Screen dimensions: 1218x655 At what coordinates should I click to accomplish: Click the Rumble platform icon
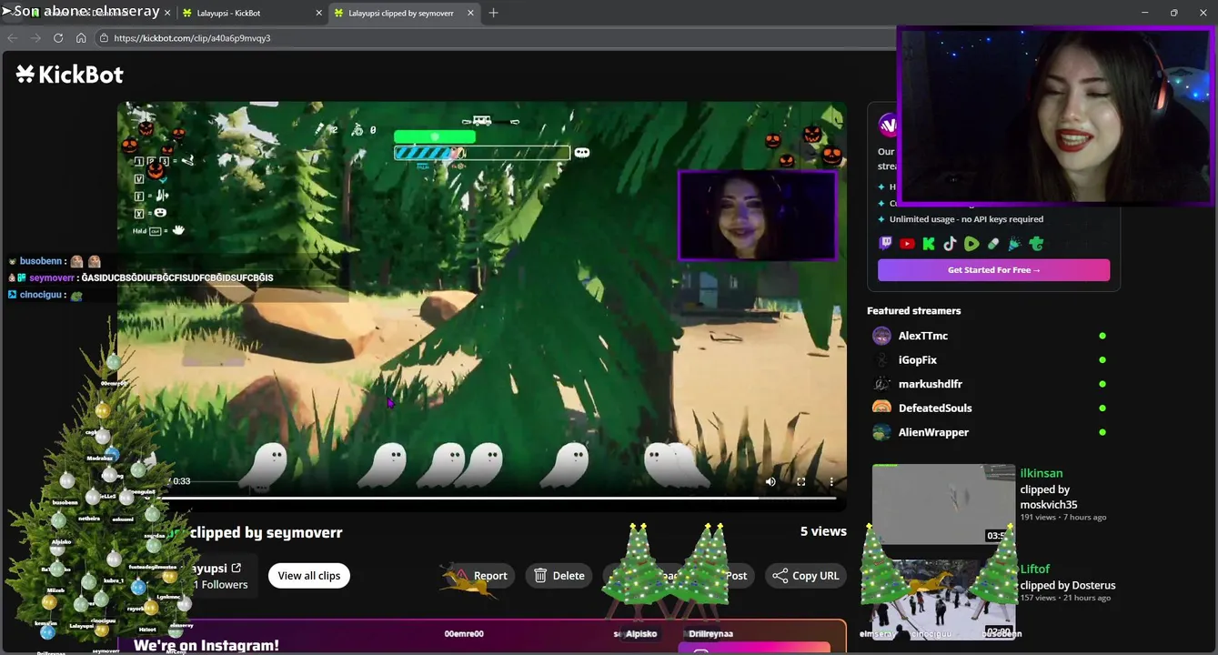pos(971,244)
